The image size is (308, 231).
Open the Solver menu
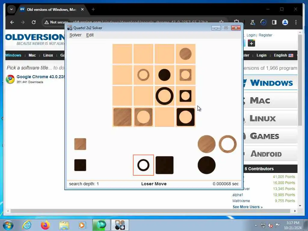75,35
